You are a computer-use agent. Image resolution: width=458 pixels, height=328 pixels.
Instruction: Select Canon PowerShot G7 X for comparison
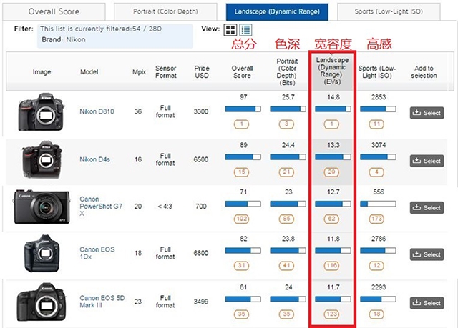pos(426,208)
